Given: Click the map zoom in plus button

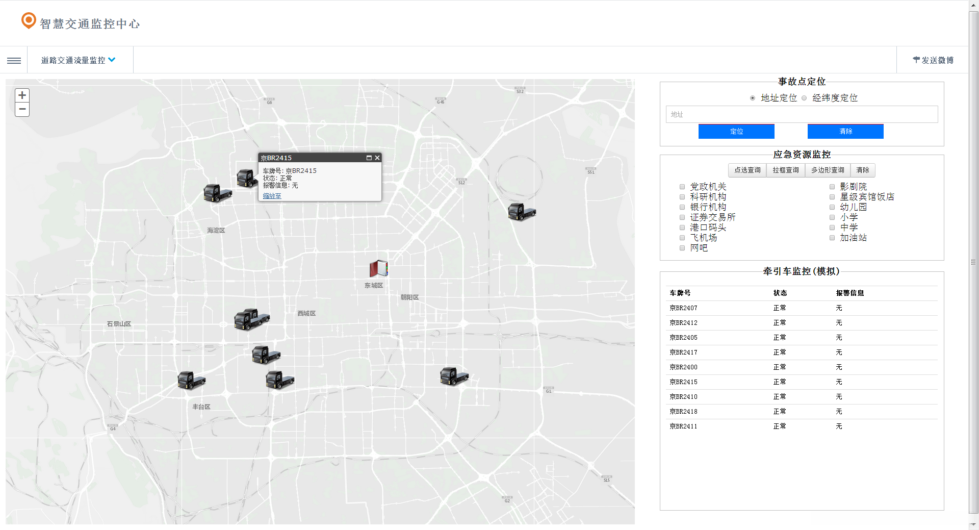Looking at the screenshot, I should tap(22, 95).
